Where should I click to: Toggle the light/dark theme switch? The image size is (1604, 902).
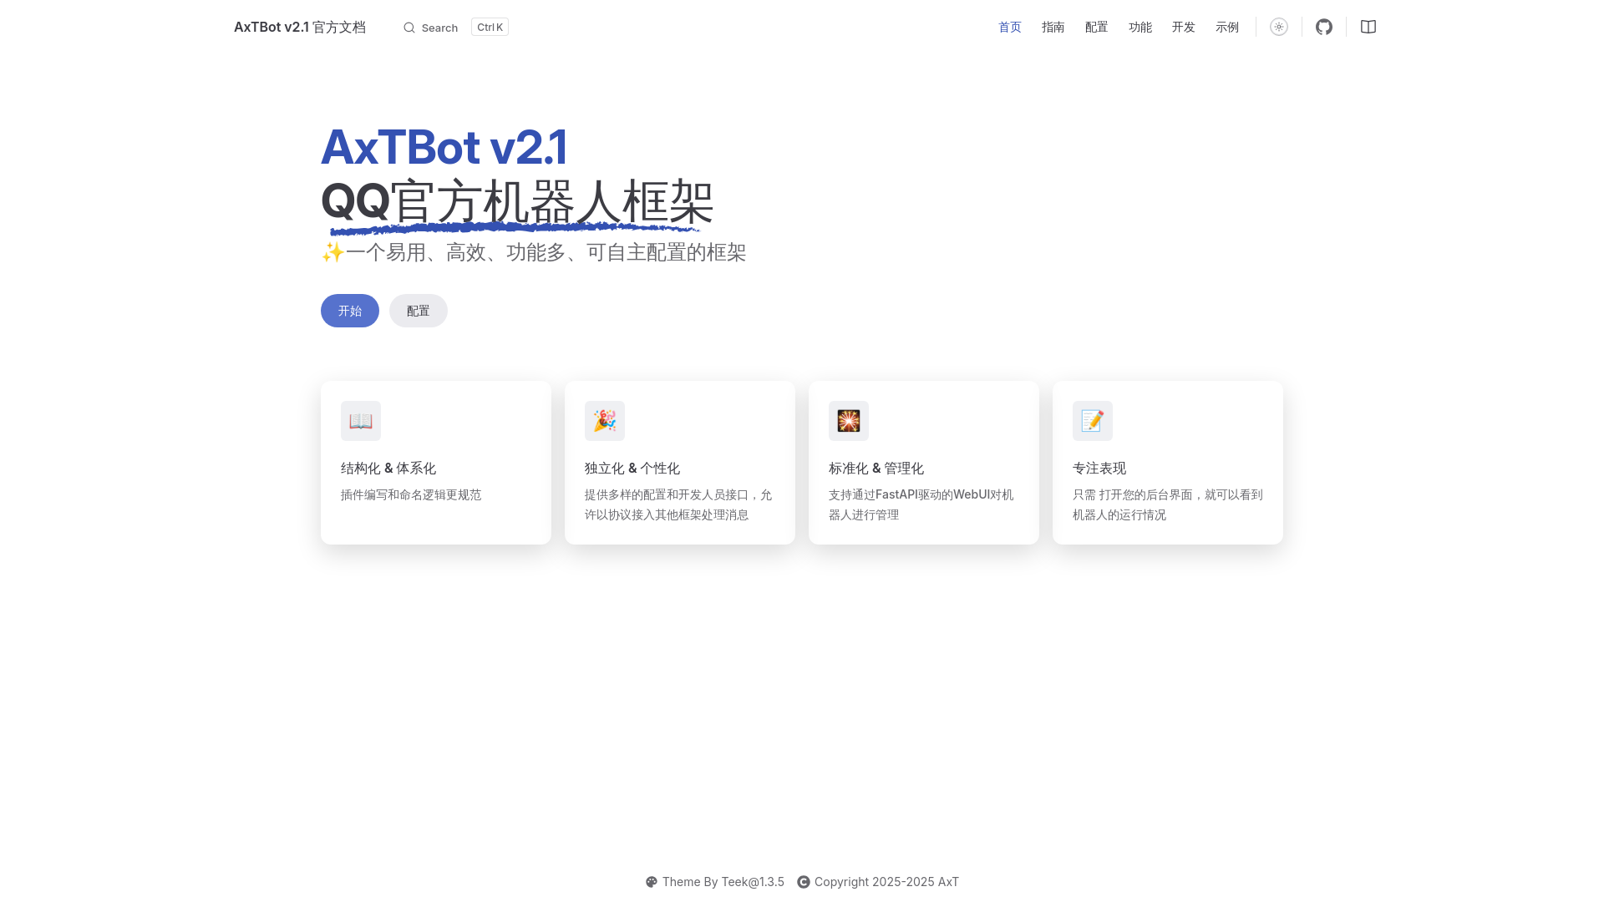(x=1279, y=27)
